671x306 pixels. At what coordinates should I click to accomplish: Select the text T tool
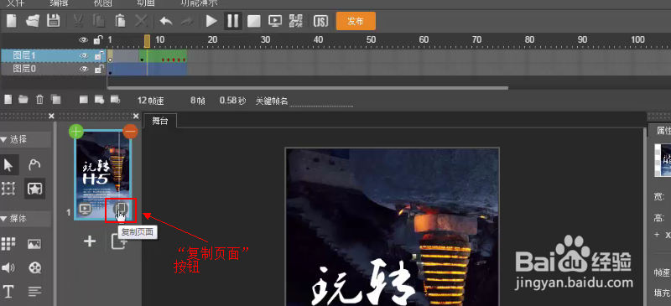pos(8,292)
